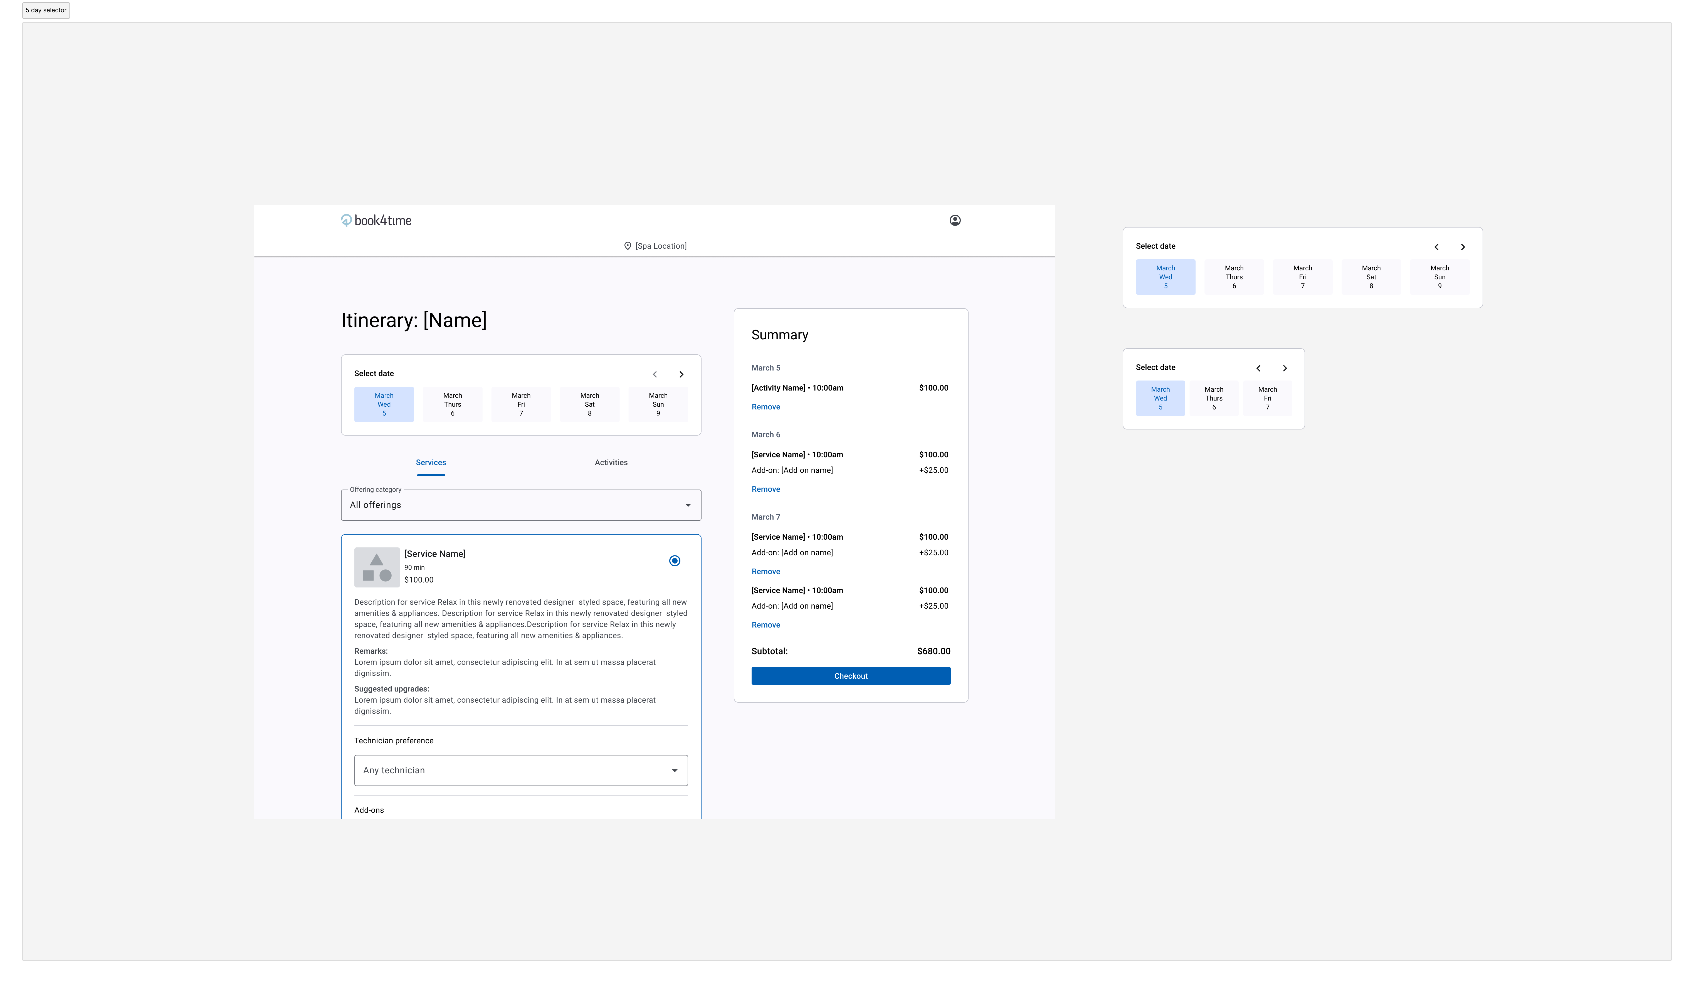The image size is (1694, 983).
Task: Remove the March 5 activity from summary
Action: click(x=766, y=407)
